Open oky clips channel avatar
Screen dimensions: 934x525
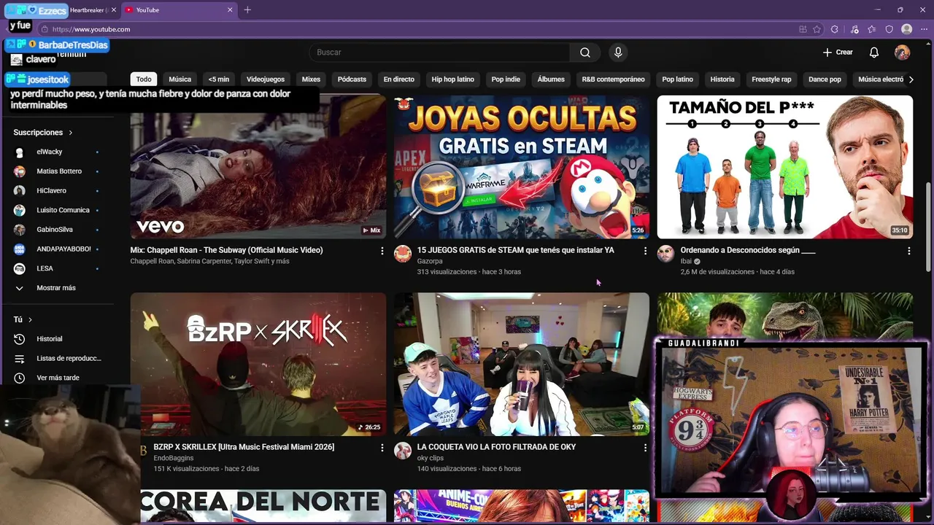(x=403, y=451)
